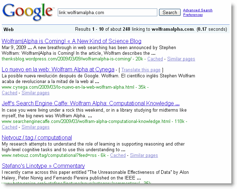Viewport: 237px width, 189px height.
Task: Select the Web label in results bar
Action: 9,29
